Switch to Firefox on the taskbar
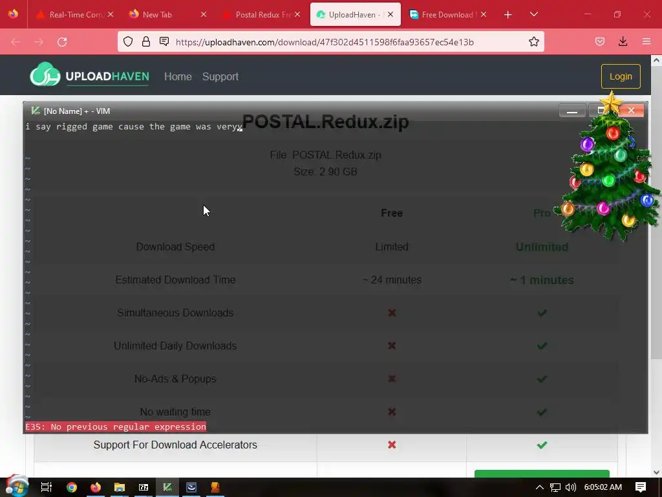The height and width of the screenshot is (497, 662). pos(96,487)
